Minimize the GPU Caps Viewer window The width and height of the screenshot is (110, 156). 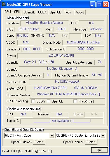tap(93, 4)
